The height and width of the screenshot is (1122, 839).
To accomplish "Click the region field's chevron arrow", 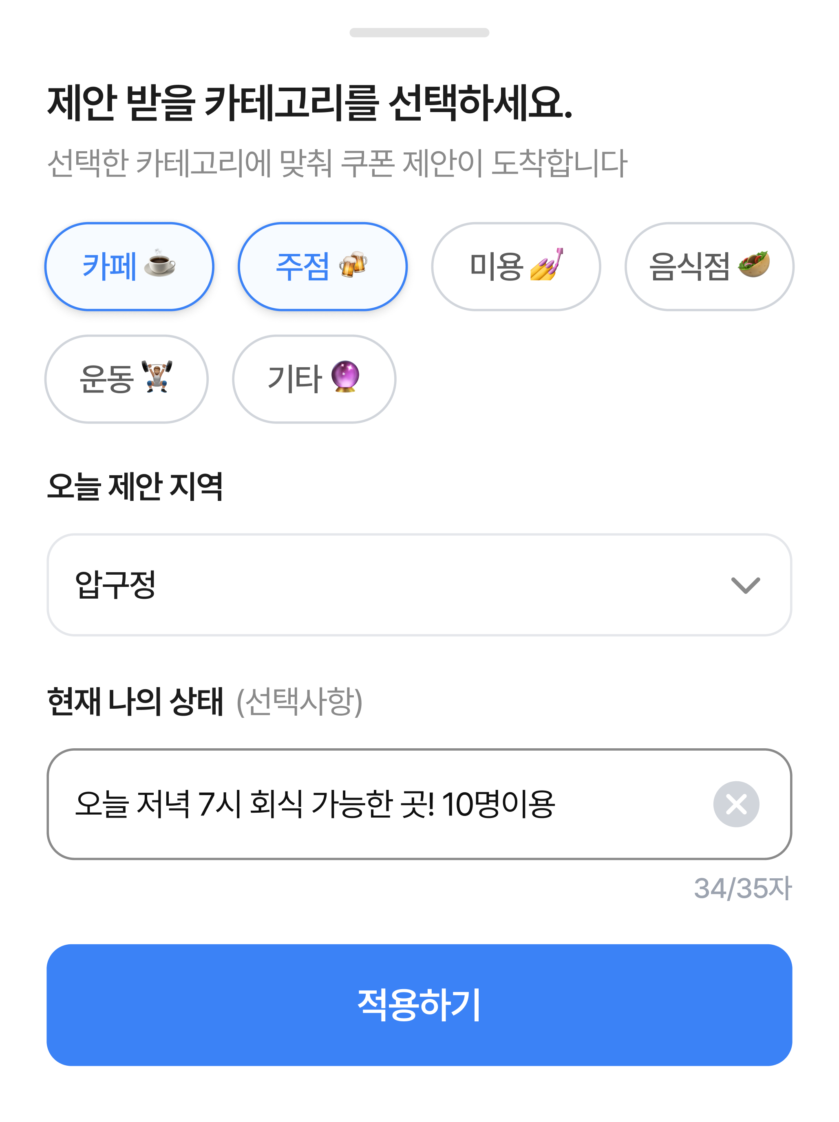I will [x=745, y=585].
